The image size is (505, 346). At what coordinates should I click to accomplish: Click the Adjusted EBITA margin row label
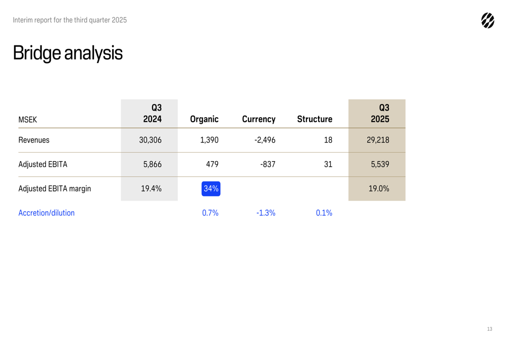[55, 189]
